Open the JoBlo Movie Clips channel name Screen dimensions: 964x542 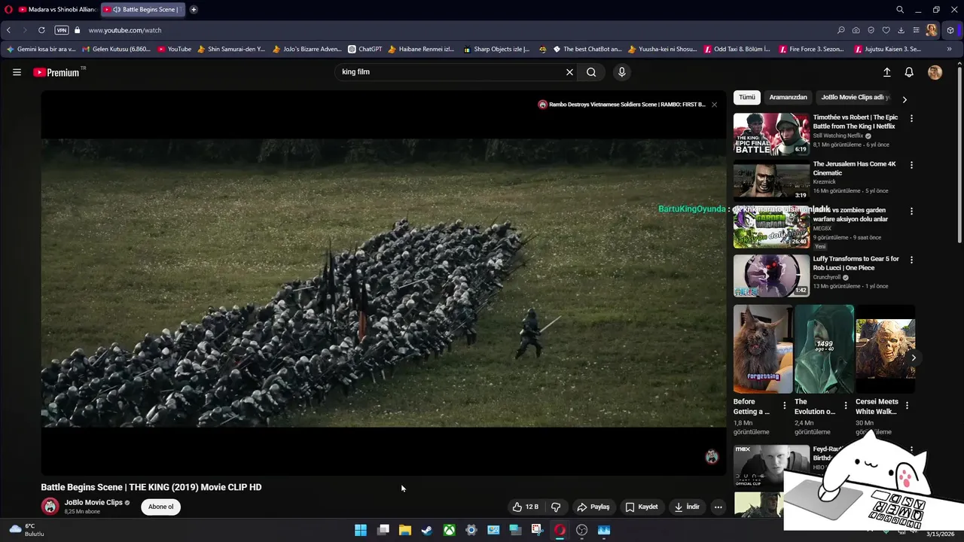(x=93, y=502)
